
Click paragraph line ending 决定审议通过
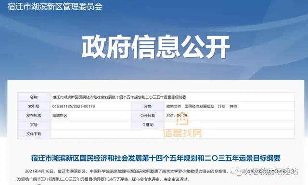(103, 179)
